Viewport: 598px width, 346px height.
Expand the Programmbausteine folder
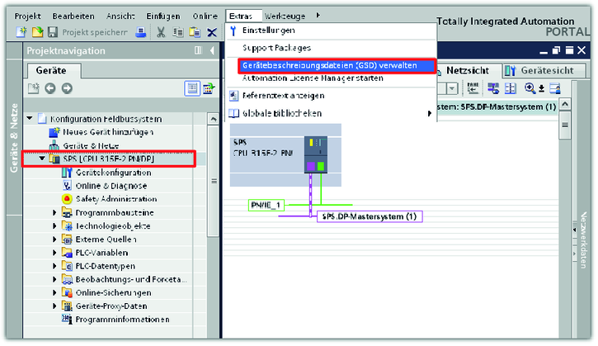tap(55, 212)
